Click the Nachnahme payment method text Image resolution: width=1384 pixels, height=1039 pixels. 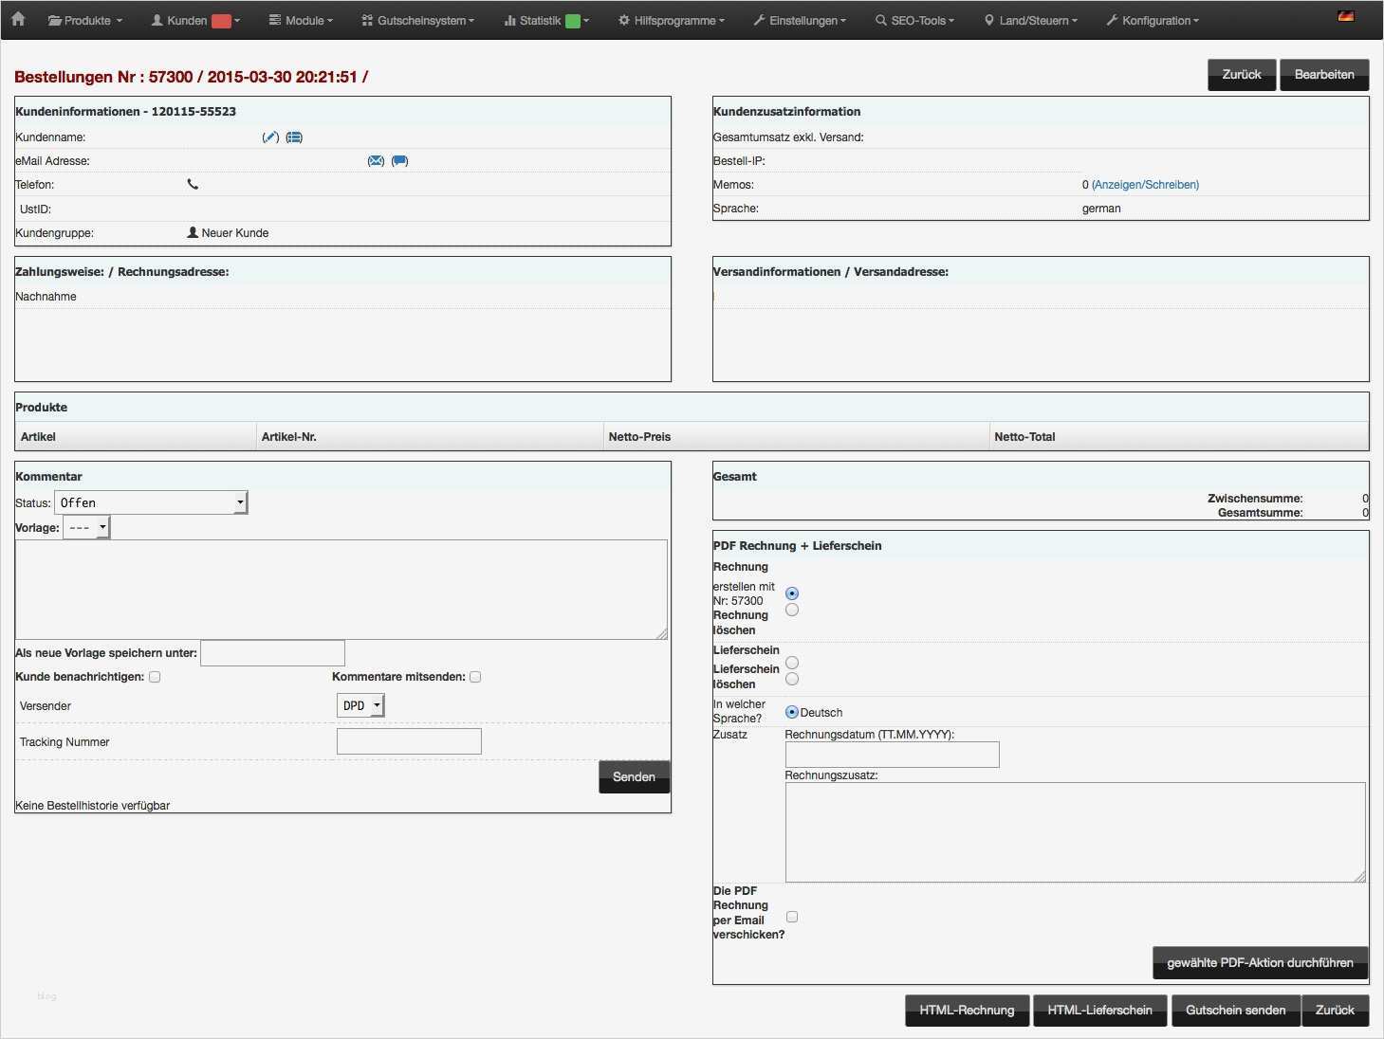pos(46,297)
